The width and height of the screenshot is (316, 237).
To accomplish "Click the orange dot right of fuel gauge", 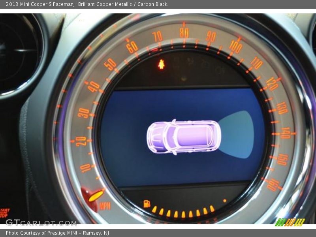I will point(225,201).
